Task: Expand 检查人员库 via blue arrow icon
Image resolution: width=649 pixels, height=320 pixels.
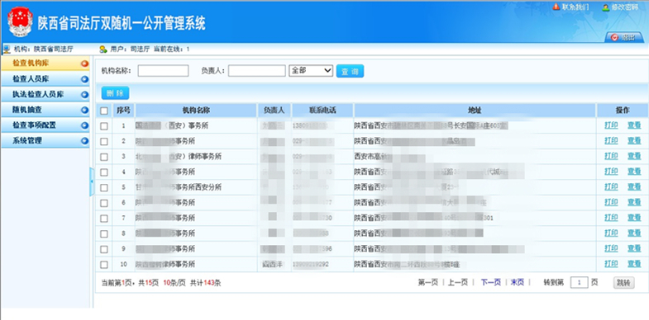Action: point(85,79)
